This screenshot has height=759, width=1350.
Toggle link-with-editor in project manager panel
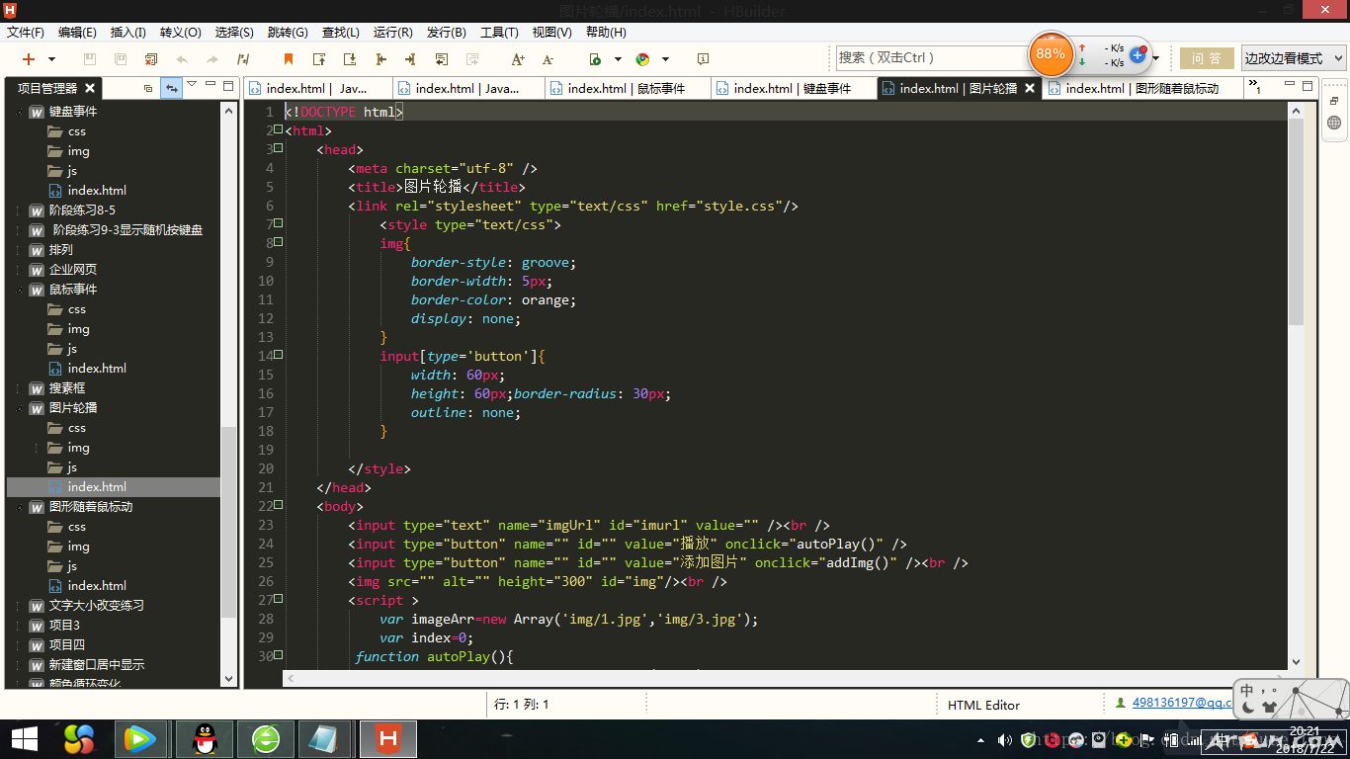172,88
